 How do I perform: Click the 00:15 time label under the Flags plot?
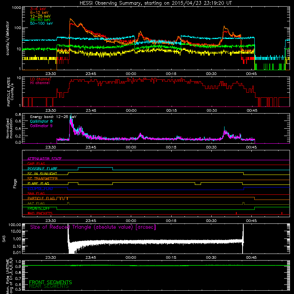(171, 221)
